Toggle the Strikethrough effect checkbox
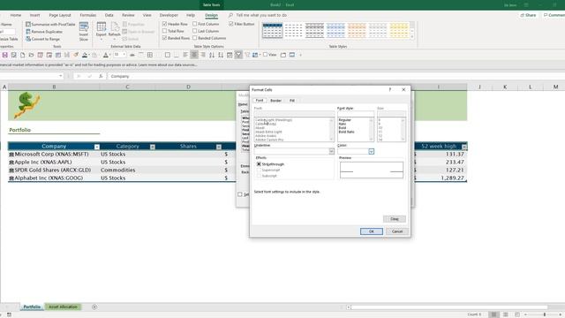This screenshot has width=565, height=318. click(259, 164)
